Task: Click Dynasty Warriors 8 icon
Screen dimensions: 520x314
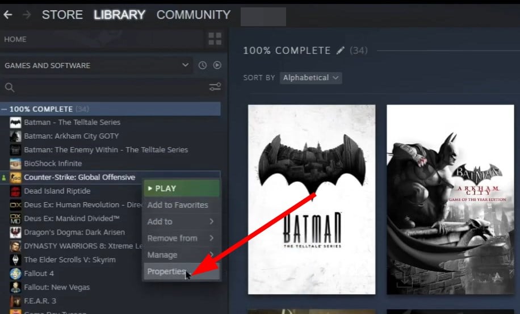Action: (15, 246)
